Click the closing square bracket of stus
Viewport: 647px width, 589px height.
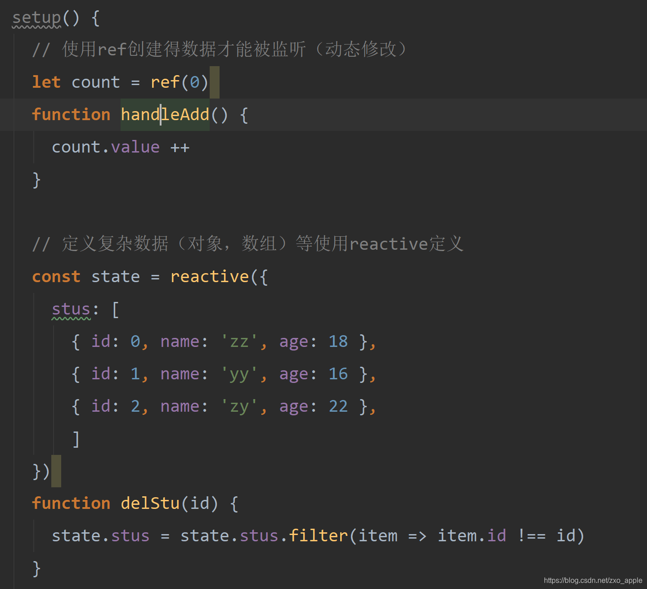(x=76, y=439)
